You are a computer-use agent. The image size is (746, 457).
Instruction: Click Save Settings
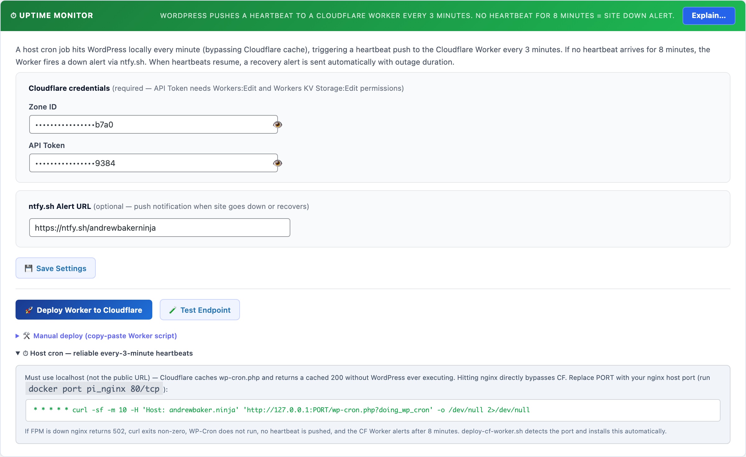(x=55, y=268)
